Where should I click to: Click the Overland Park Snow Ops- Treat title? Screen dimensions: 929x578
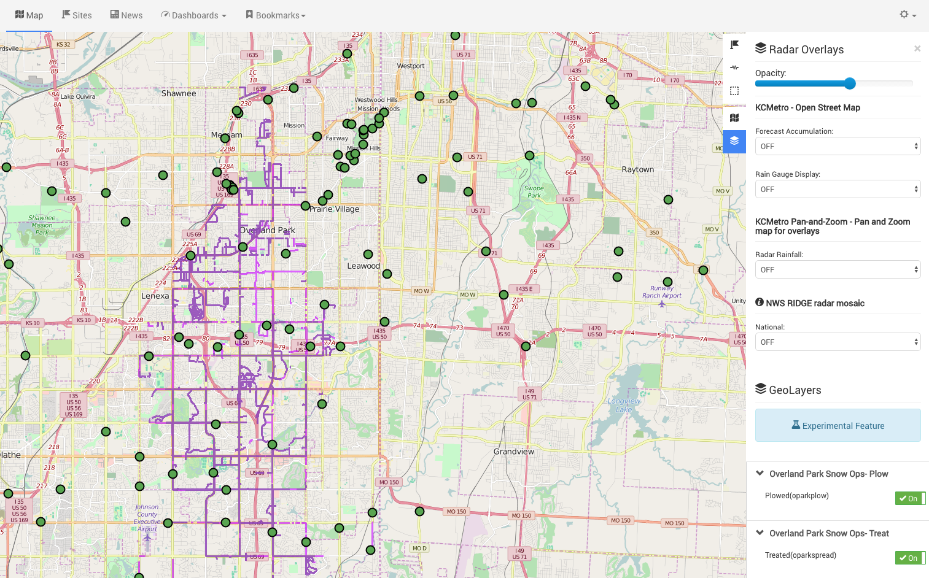click(829, 533)
